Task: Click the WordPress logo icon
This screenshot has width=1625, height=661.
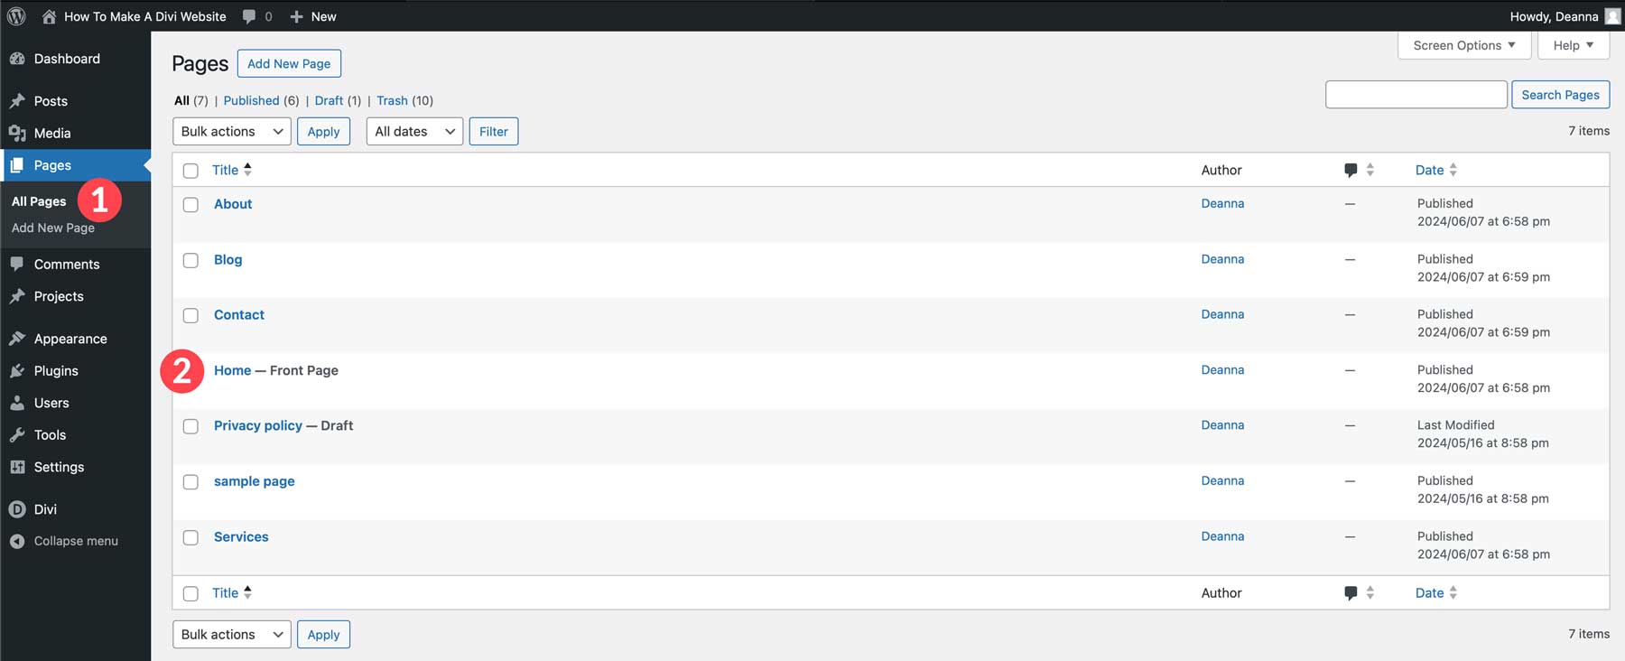Action: click(16, 16)
